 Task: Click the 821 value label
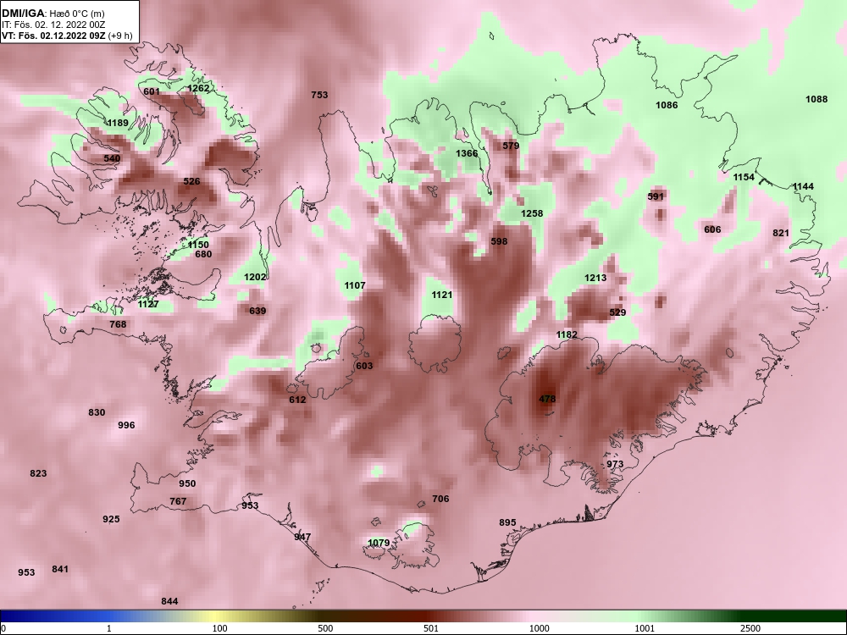coord(781,233)
